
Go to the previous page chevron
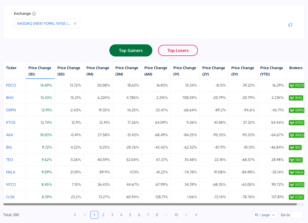[x=85, y=215]
